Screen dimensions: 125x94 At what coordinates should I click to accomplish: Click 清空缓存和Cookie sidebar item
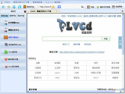(x=13, y=45)
